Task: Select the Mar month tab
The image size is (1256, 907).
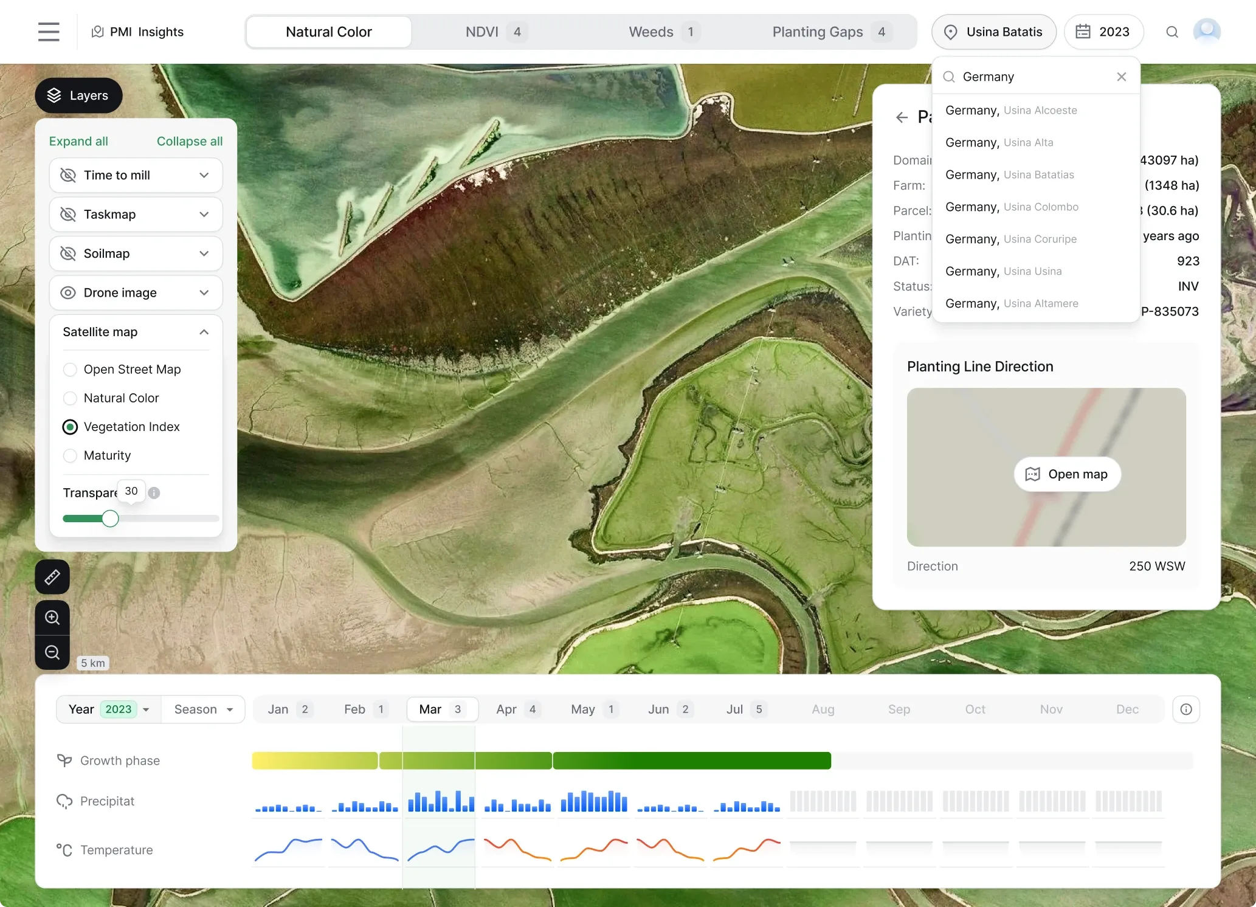Action: pyautogui.click(x=442, y=709)
